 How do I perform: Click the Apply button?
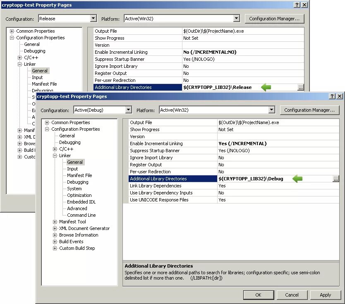326,295
